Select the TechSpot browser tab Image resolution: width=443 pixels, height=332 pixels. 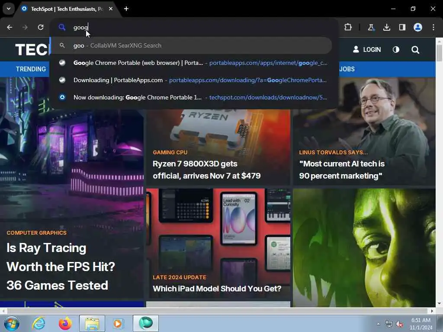(67, 9)
